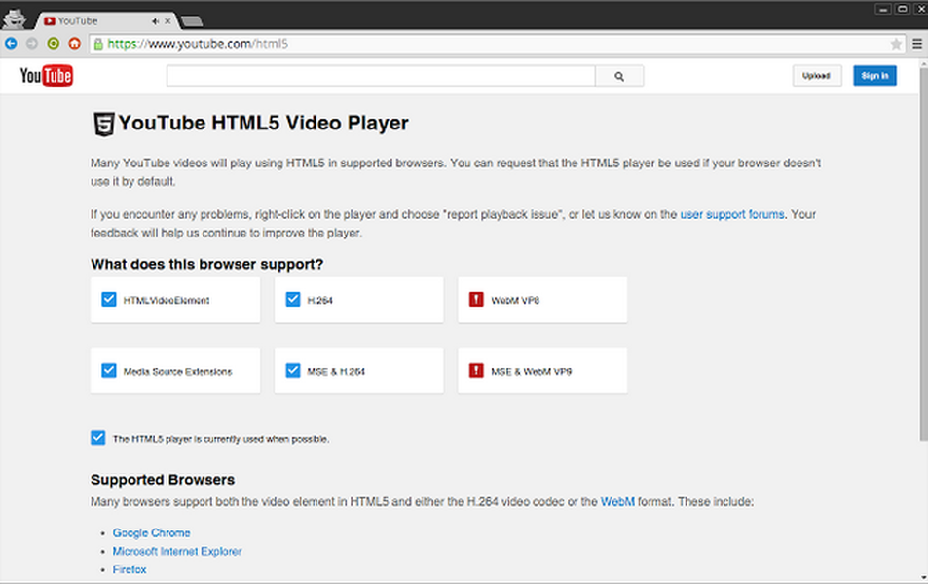Click the Upload button
This screenshot has height=584, width=928.
(x=817, y=76)
